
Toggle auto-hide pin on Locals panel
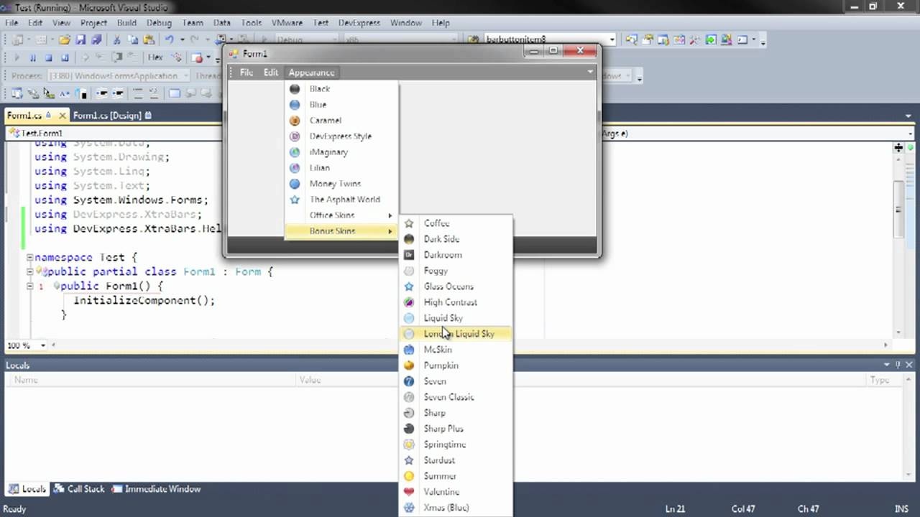pyautogui.click(x=898, y=365)
